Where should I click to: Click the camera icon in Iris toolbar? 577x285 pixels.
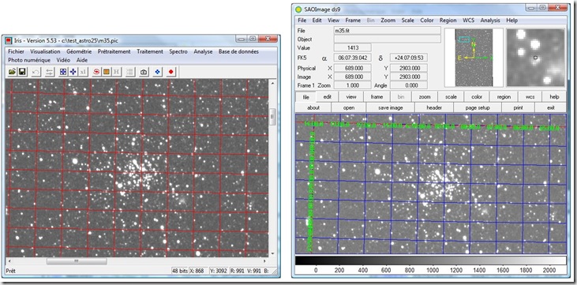pos(144,72)
